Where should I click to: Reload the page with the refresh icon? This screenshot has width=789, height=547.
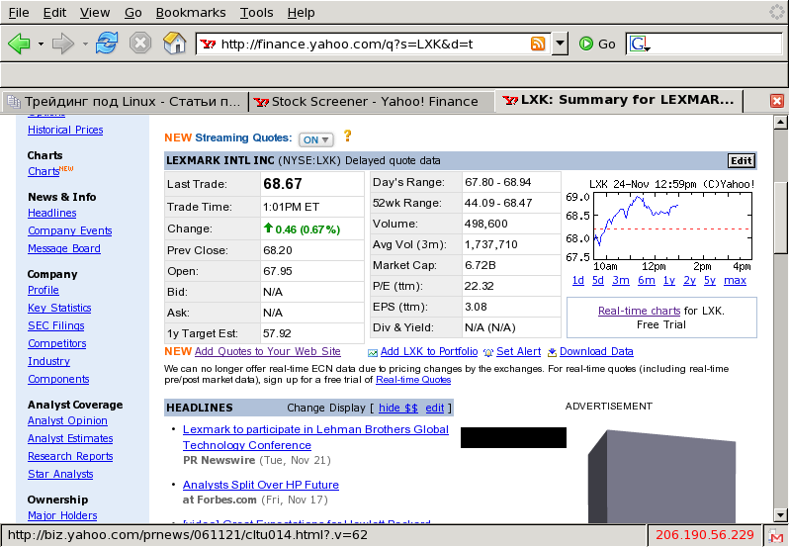point(107,44)
